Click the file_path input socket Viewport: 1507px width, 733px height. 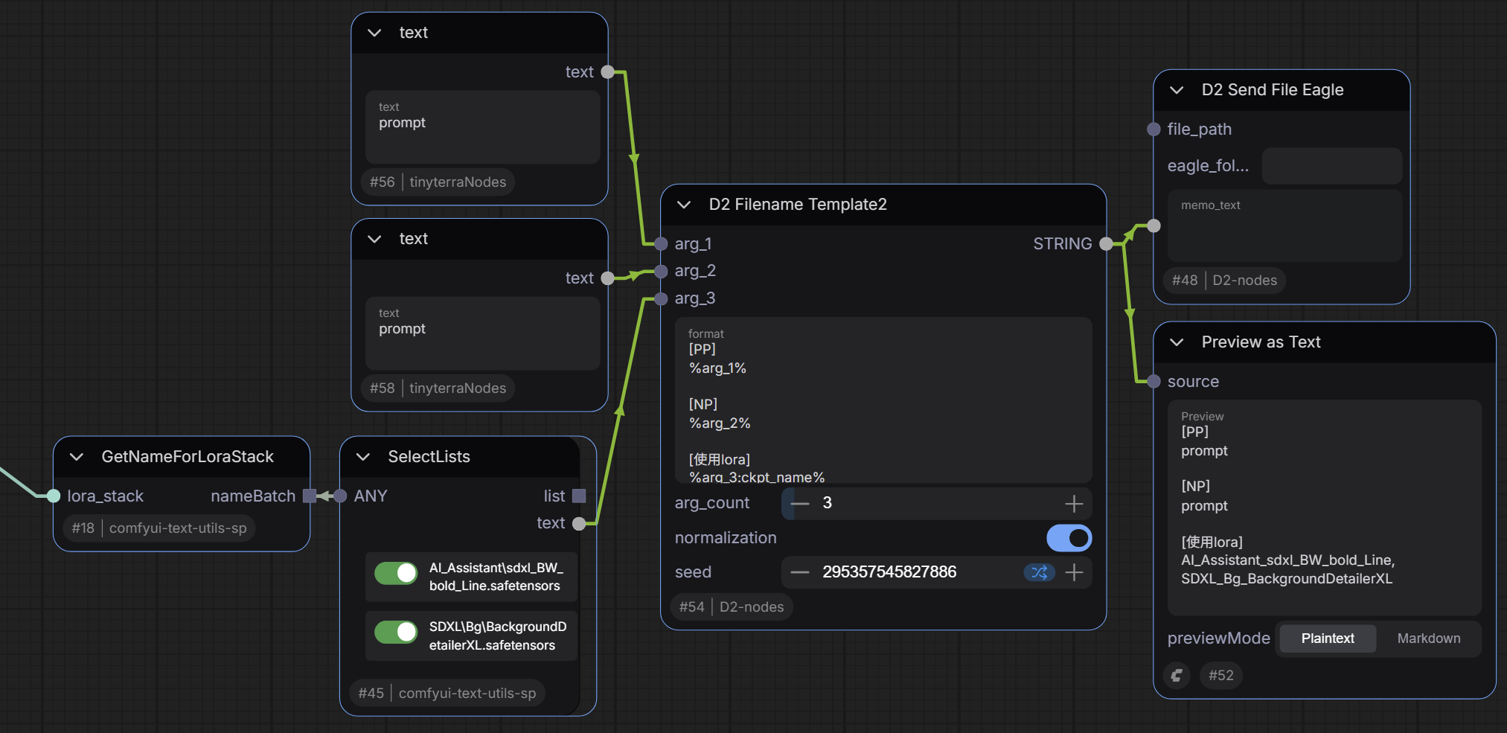coord(1154,129)
